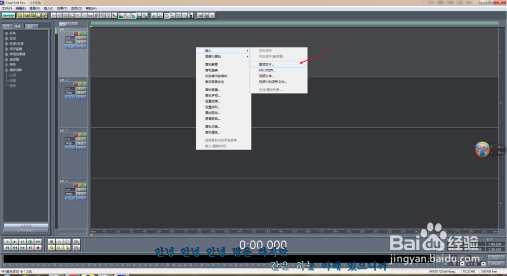Open the 效果(T) menu in menu bar

coord(62,9)
